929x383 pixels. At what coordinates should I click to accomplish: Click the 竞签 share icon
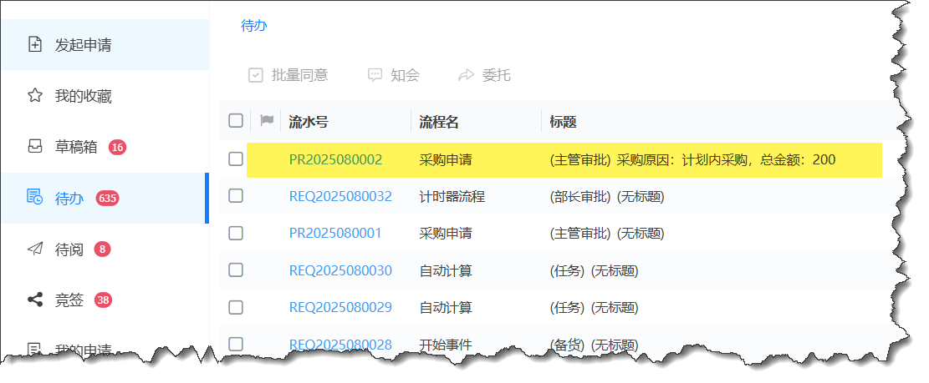(x=35, y=300)
